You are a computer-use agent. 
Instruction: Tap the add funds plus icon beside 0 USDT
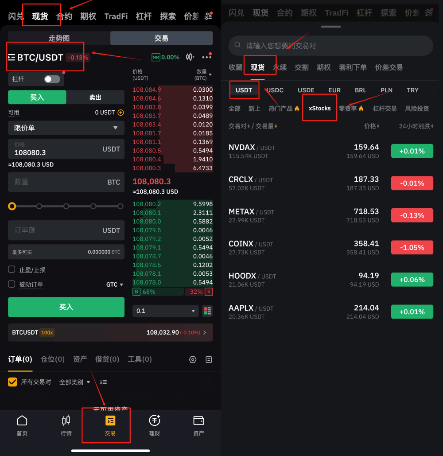click(x=120, y=113)
